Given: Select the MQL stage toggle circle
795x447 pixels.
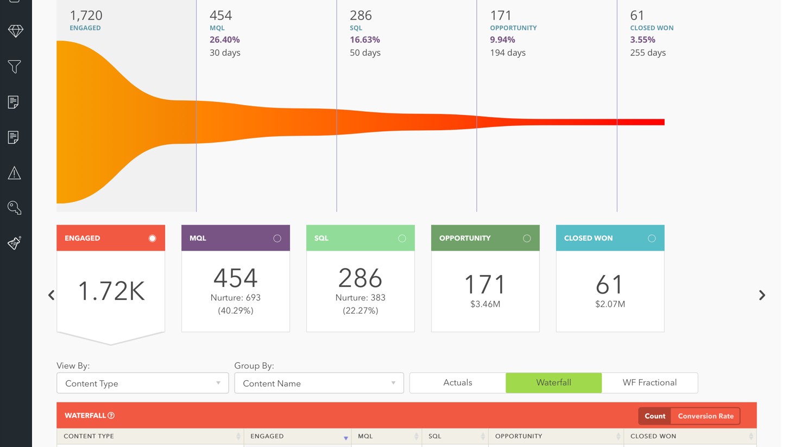Looking at the screenshot, I should (277, 238).
